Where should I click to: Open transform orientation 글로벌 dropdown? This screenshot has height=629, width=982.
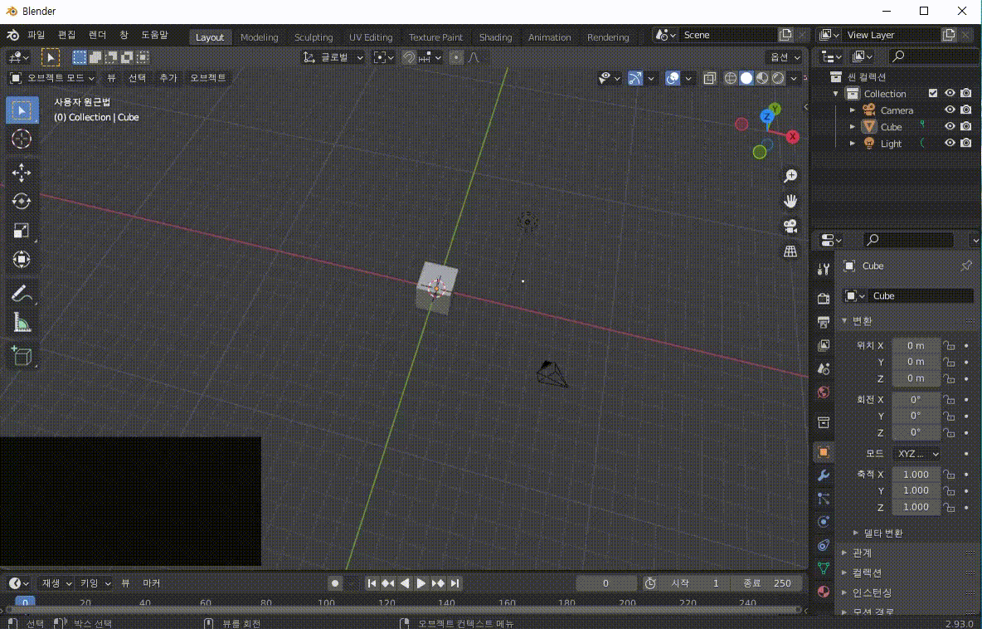333,57
